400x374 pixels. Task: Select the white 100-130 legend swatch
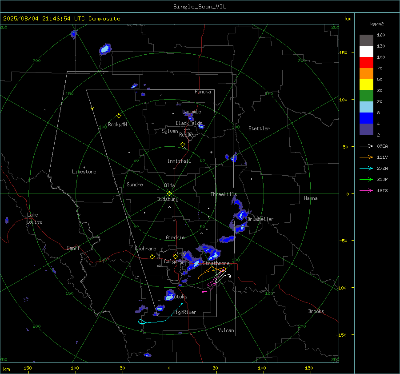366,51
